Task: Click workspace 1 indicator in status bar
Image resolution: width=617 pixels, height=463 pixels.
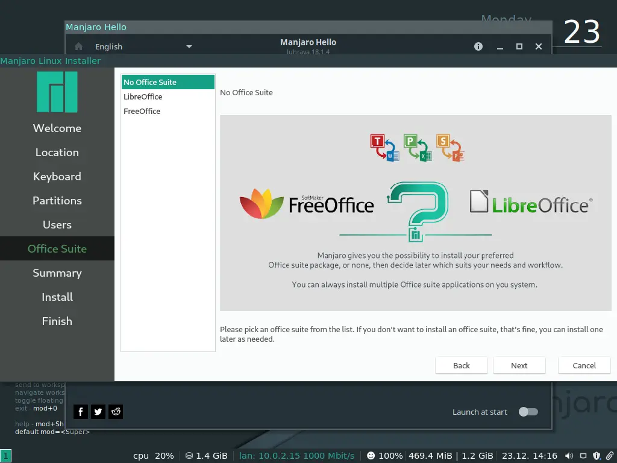Action: pos(6,456)
